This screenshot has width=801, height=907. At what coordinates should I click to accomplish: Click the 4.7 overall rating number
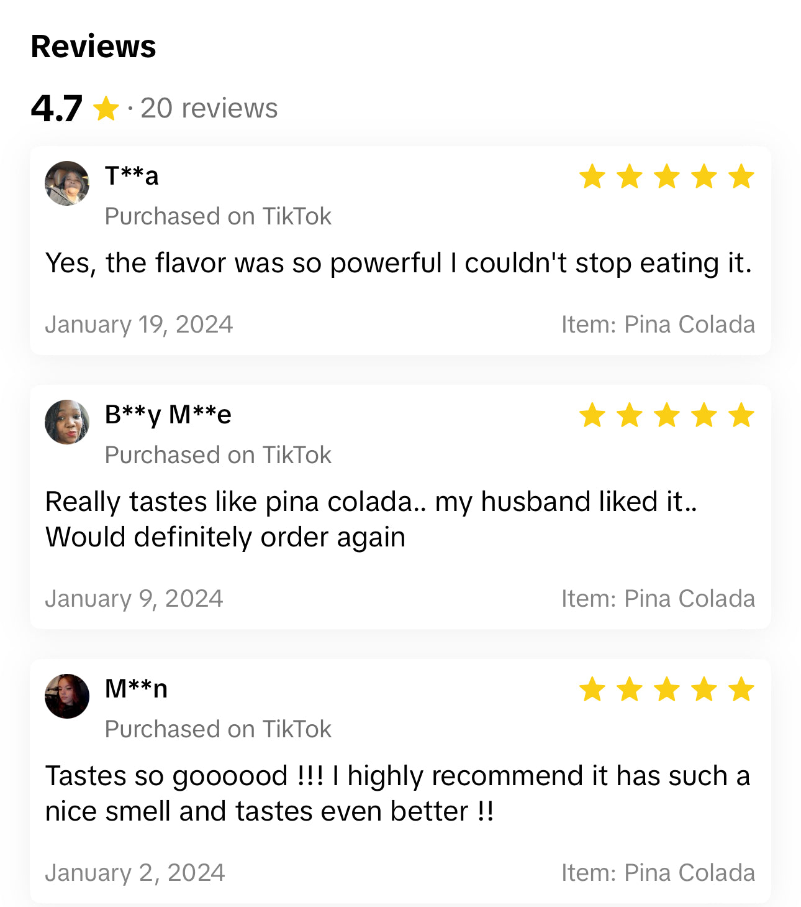point(56,109)
